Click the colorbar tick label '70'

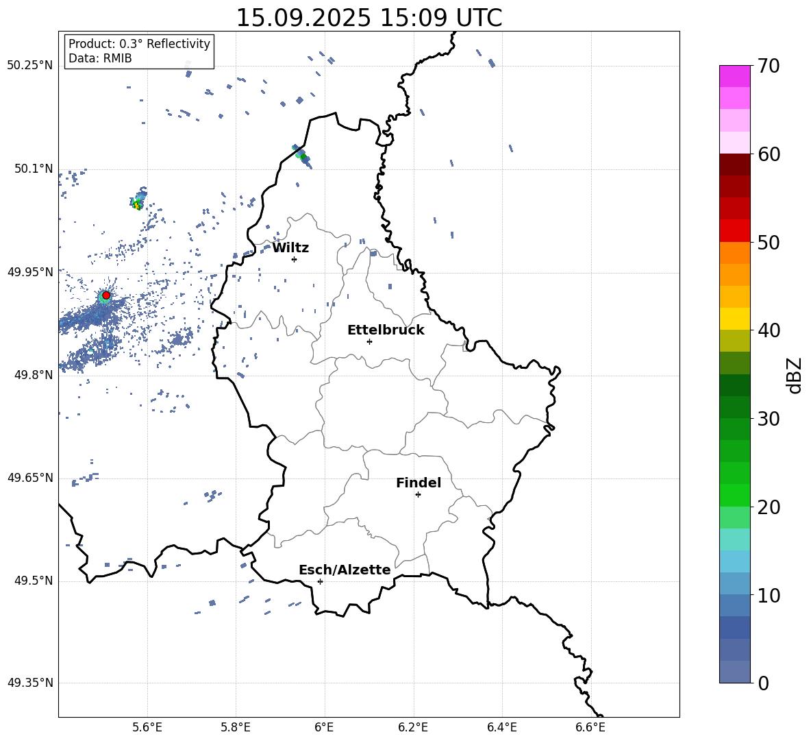(769, 66)
